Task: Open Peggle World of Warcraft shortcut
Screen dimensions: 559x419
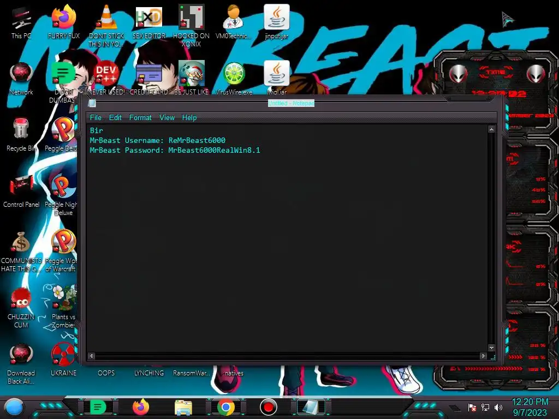Action: 61,252
